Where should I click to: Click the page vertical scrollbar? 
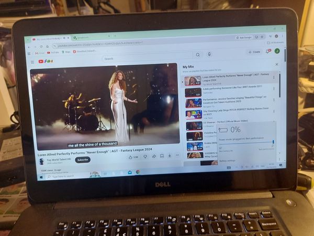pos(285,55)
